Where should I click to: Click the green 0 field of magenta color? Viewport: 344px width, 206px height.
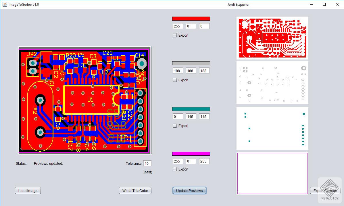[x=191, y=161]
